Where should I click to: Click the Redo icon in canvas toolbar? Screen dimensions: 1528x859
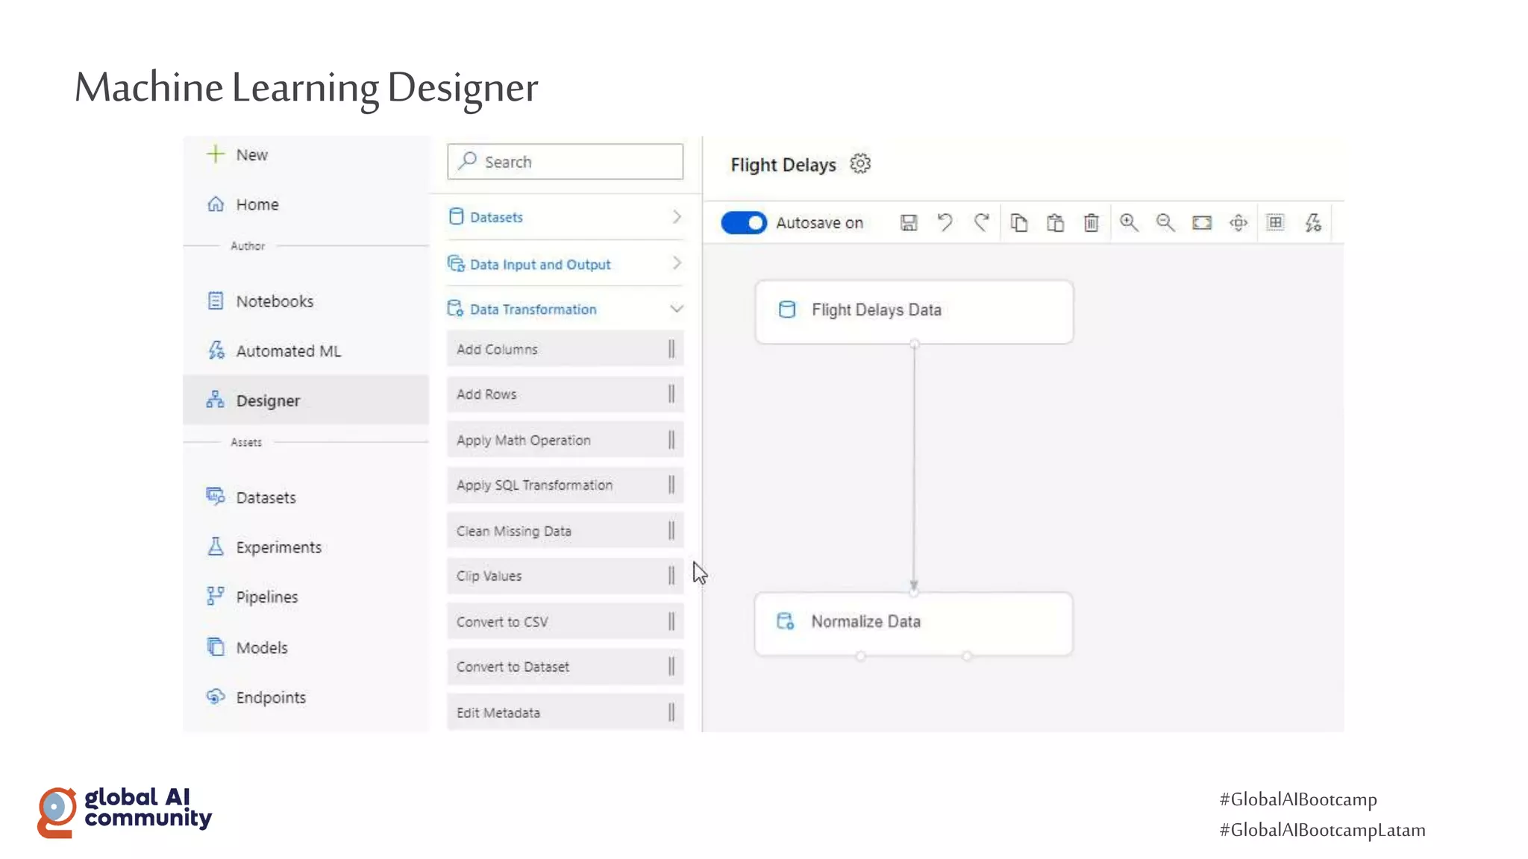tap(981, 223)
